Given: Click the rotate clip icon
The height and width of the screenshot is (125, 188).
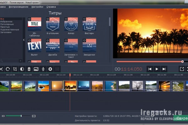Looking at the screenshot, I should tap(8, 69).
